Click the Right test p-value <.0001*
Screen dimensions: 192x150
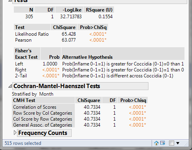tap(51, 70)
